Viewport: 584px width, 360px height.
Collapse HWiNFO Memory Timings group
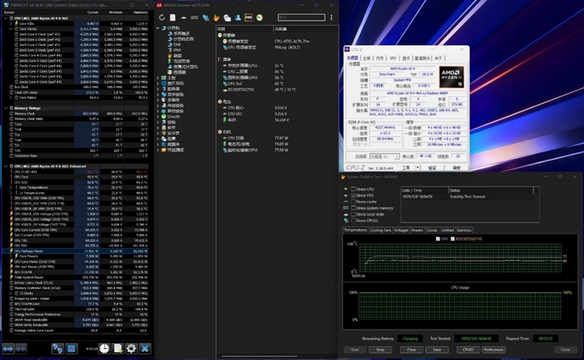pyautogui.click(x=6, y=108)
